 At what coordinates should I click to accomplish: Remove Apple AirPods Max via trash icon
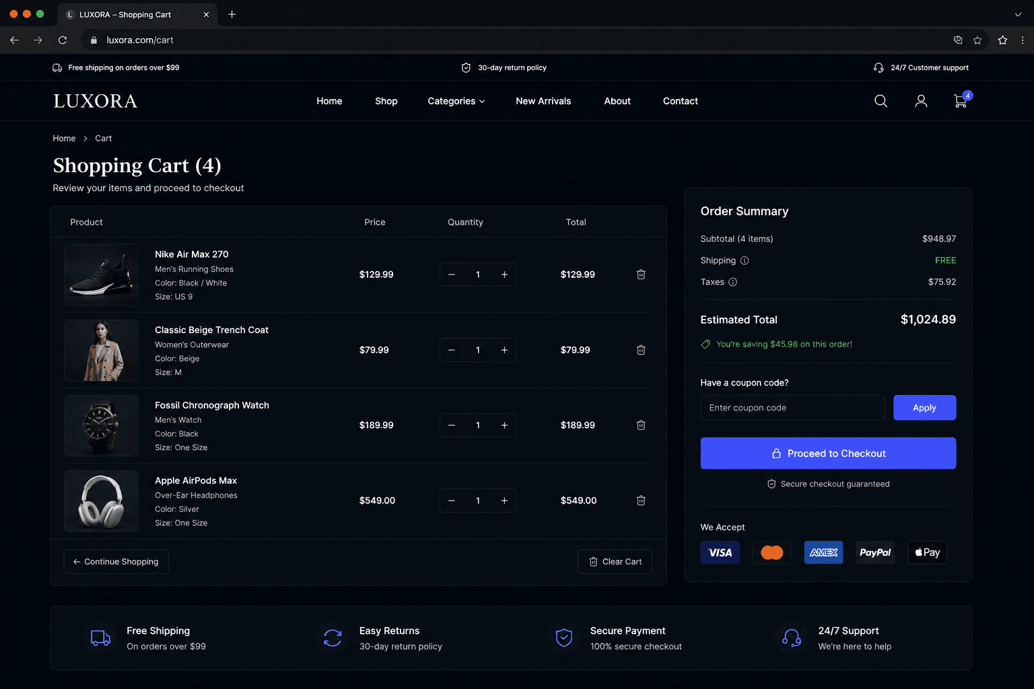pyautogui.click(x=641, y=501)
